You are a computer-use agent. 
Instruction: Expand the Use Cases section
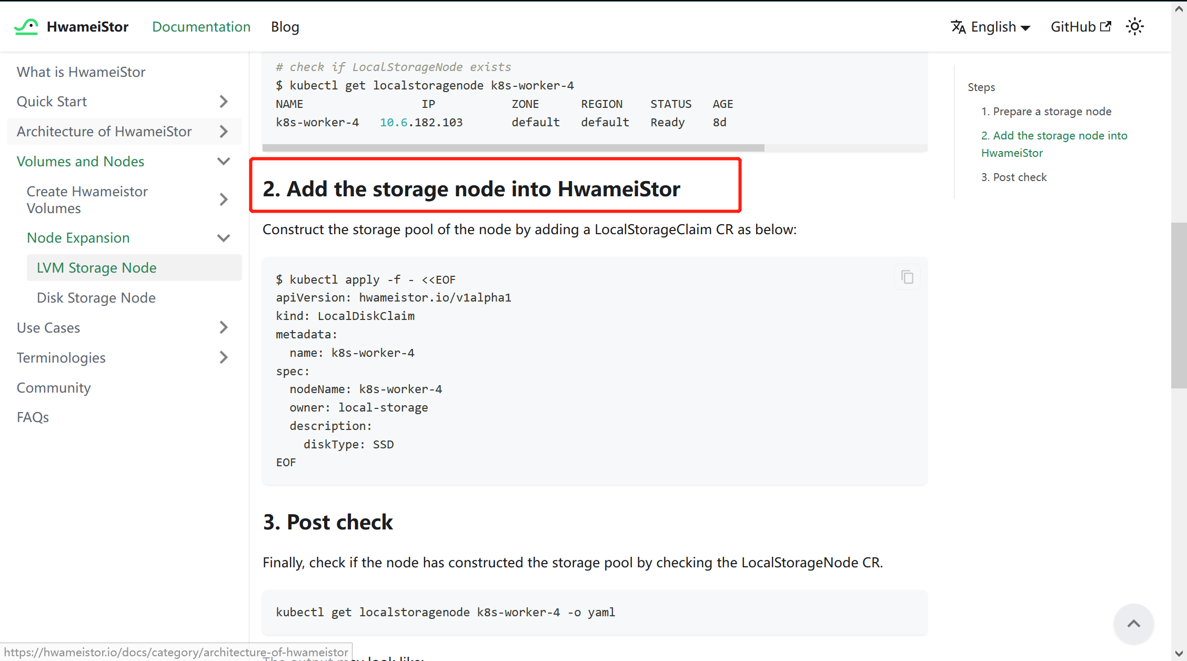tap(223, 327)
